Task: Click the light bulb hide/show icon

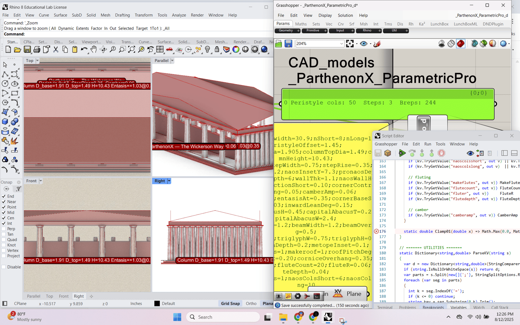Action: coord(207,50)
